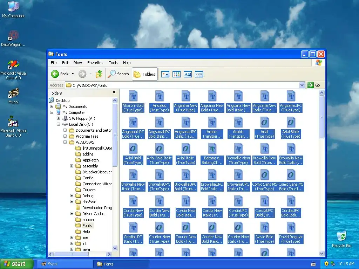Image resolution: width=359 pixels, height=269 pixels.
Task: Open the Help menu
Action: pos(127,63)
